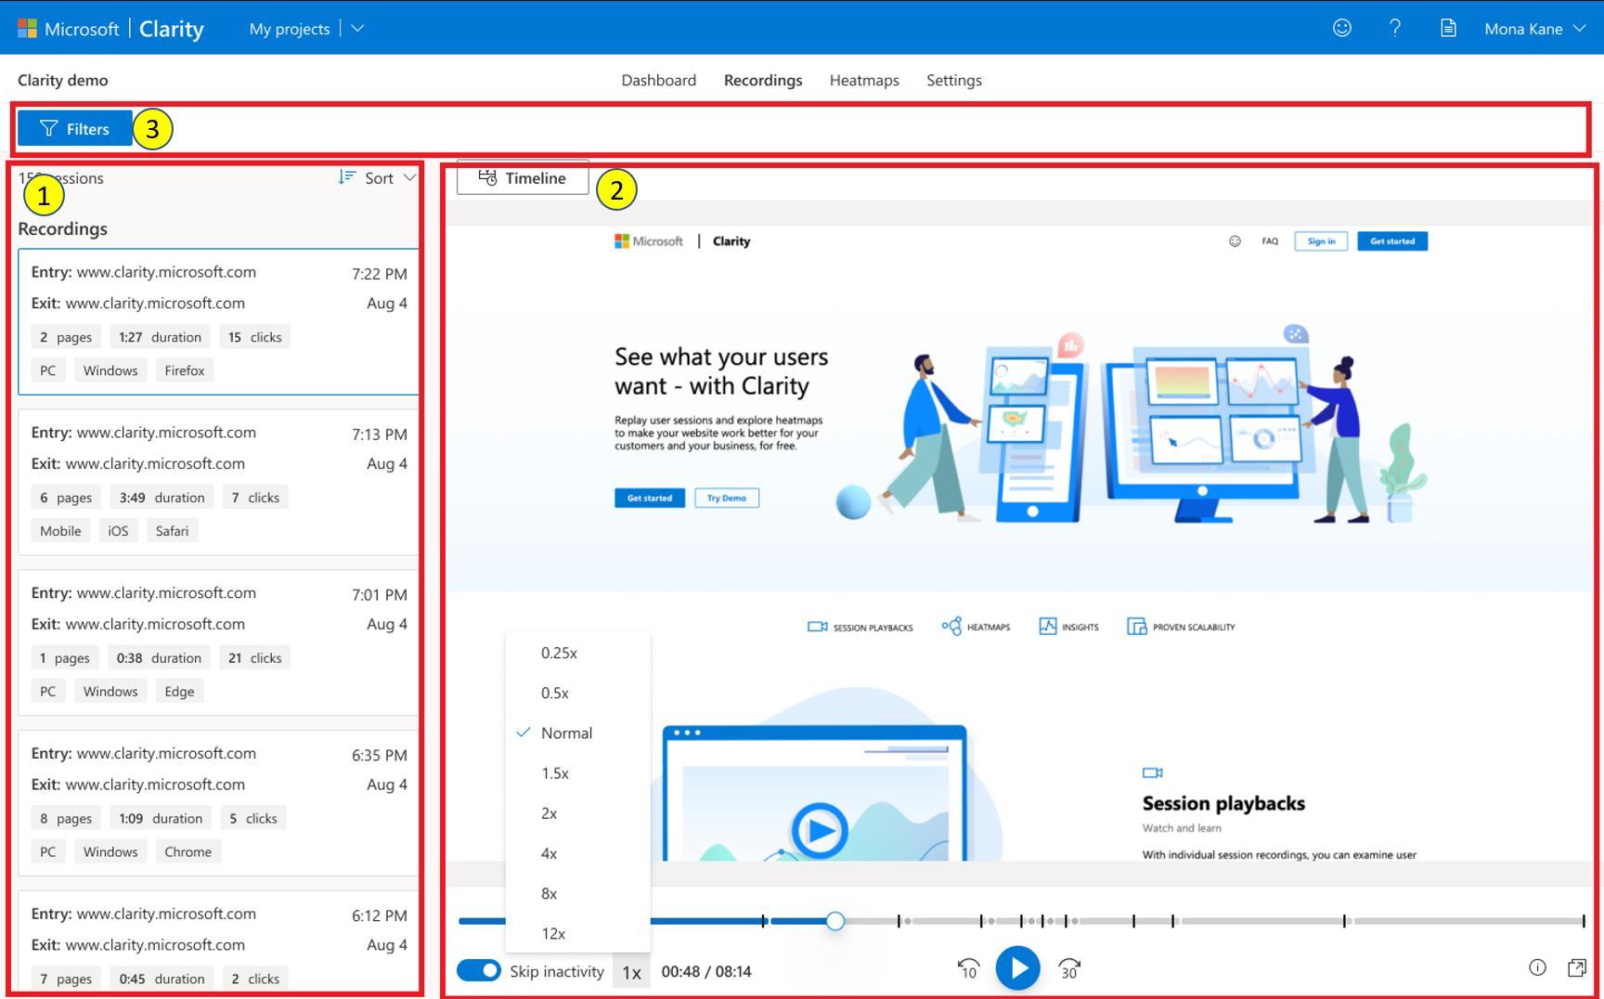
Task: Rewind playback 10 seconds
Action: [967, 969]
